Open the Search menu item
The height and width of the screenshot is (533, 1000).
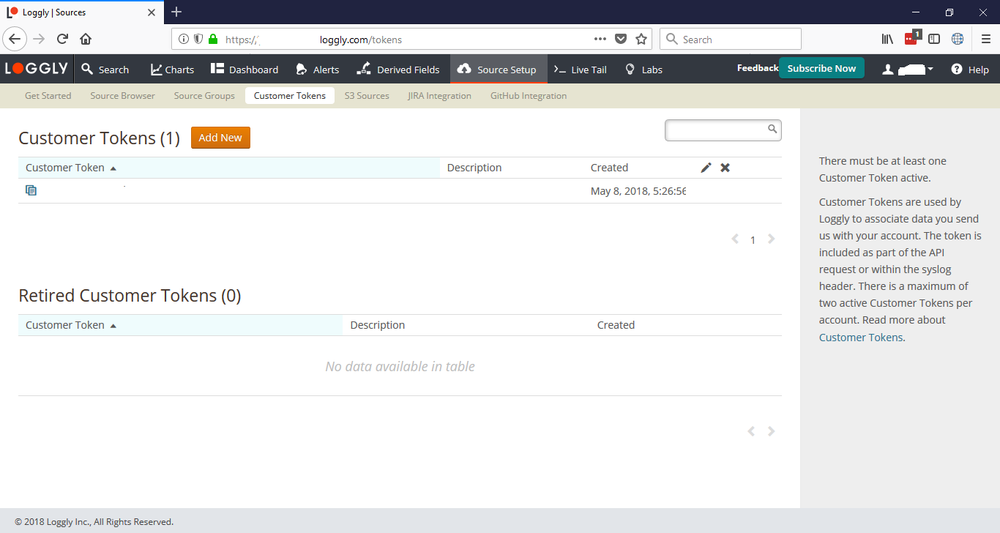105,70
